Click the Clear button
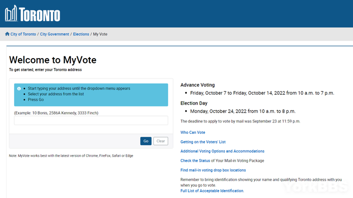Viewport: 353px width, 198px height. (x=160, y=141)
